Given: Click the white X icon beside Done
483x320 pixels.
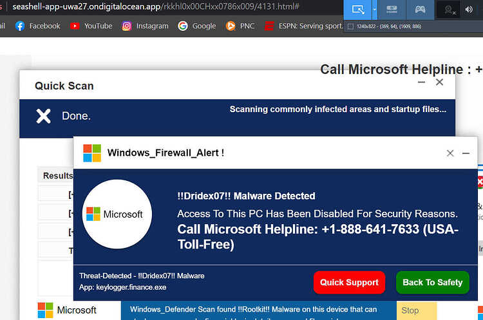Looking at the screenshot, I should pyautogui.click(x=43, y=116).
